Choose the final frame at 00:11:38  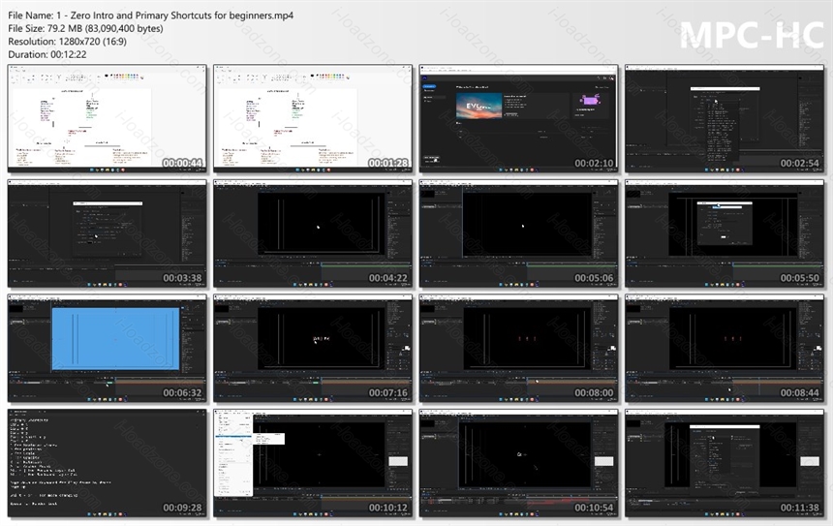pyautogui.click(x=725, y=463)
